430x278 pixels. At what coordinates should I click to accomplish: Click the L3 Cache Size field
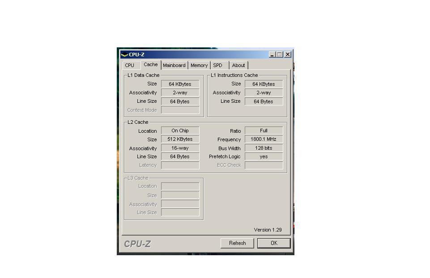click(180, 195)
